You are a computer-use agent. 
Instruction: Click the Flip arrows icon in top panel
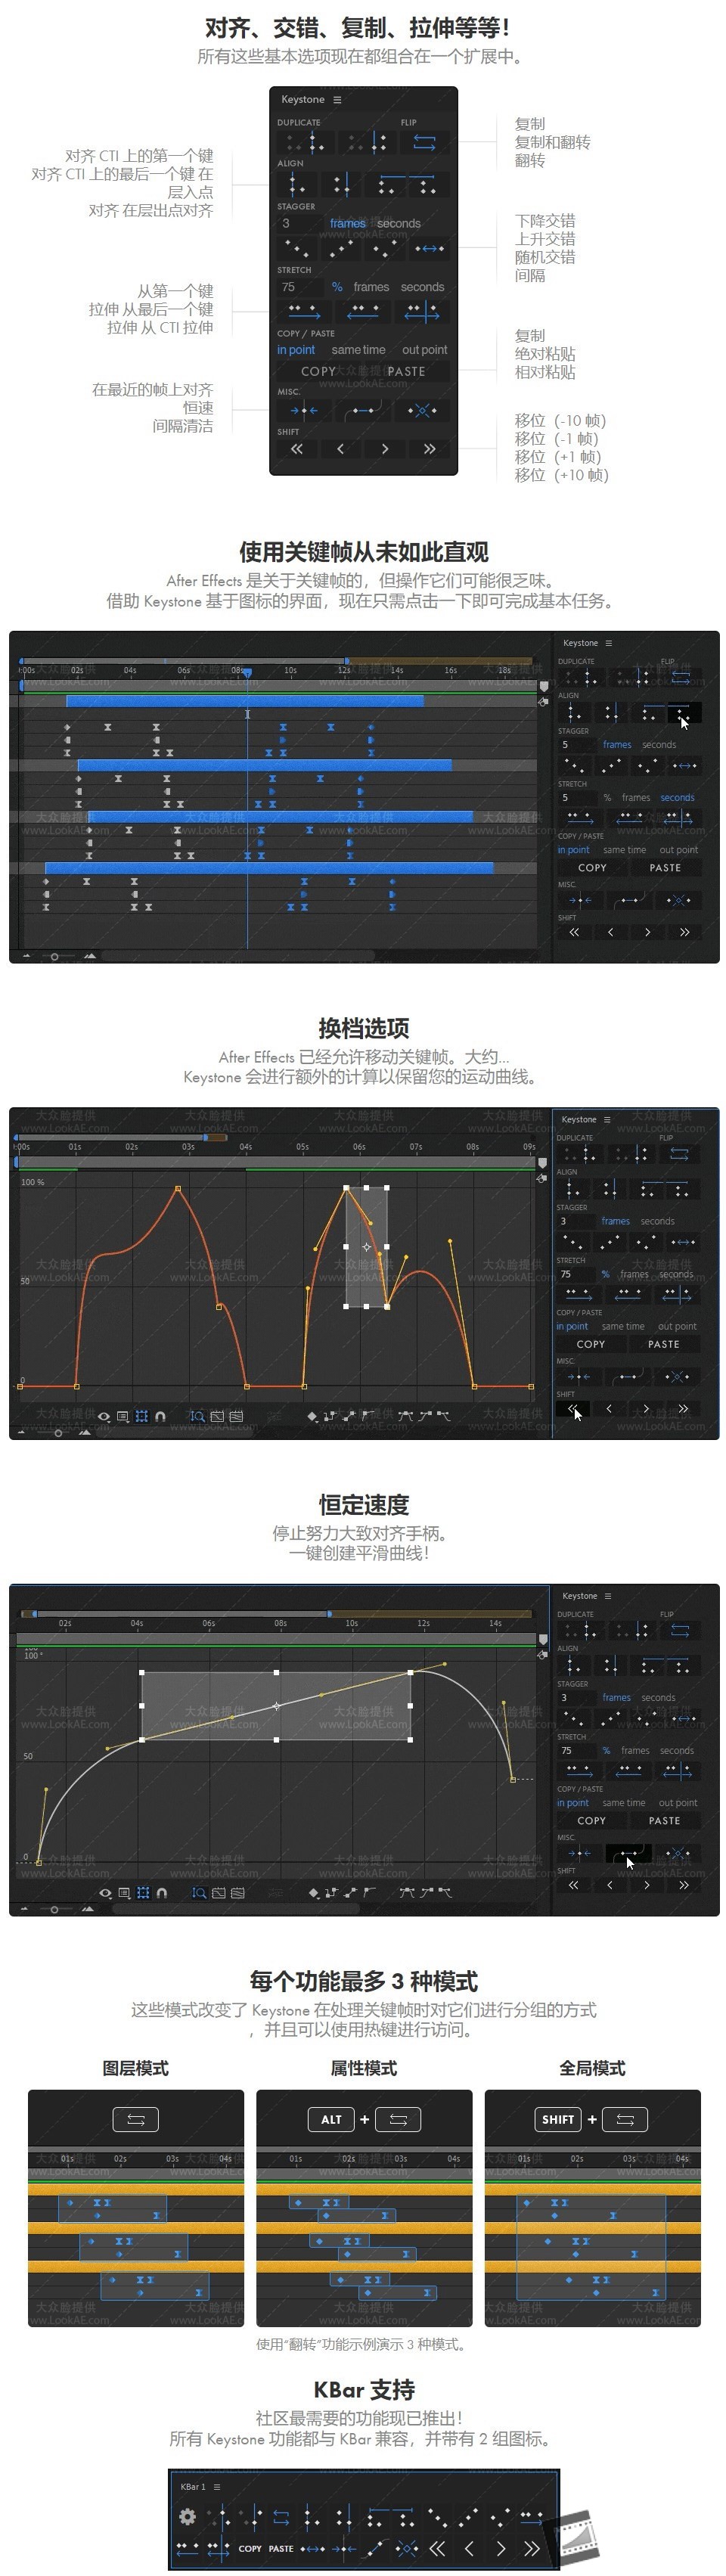coord(424,142)
